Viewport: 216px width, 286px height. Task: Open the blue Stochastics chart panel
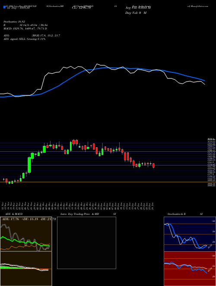(190, 234)
